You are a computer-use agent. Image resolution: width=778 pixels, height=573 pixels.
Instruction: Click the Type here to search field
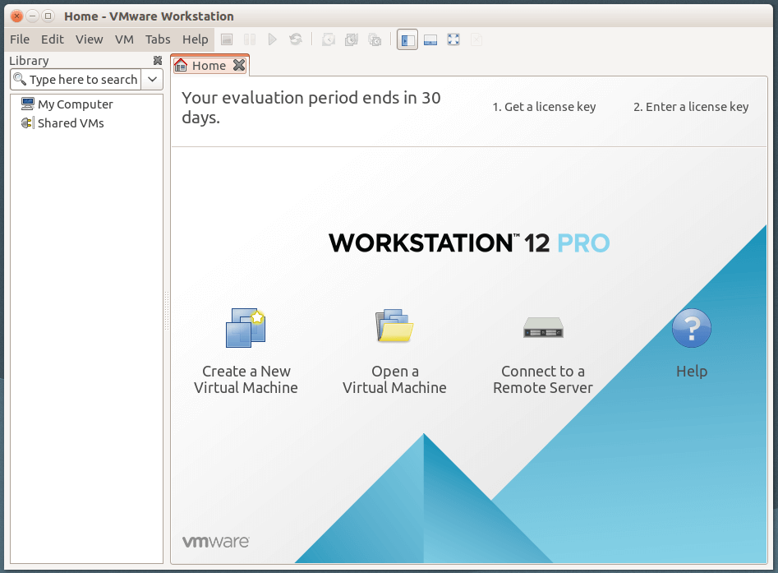(82, 80)
